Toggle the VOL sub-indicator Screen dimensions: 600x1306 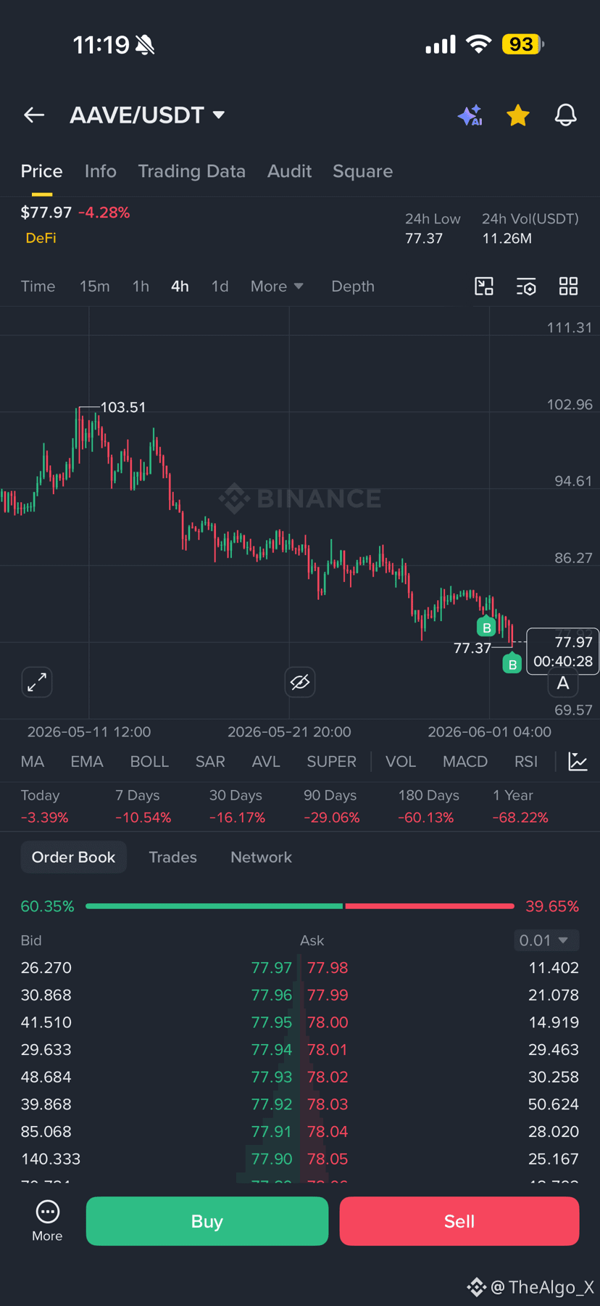401,762
